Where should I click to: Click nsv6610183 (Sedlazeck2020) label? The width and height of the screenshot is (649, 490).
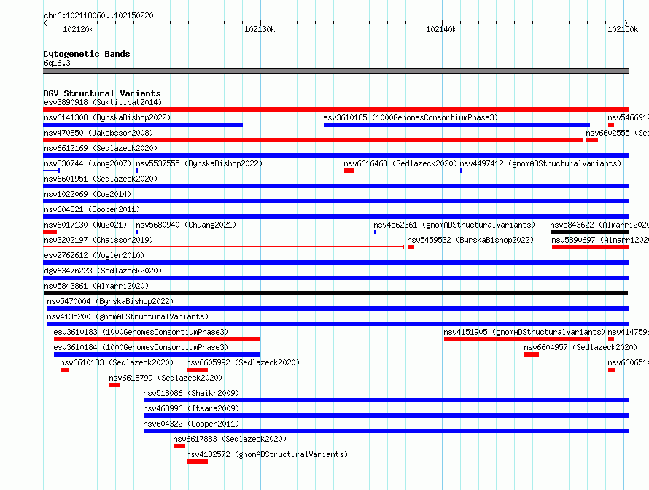[x=117, y=362]
